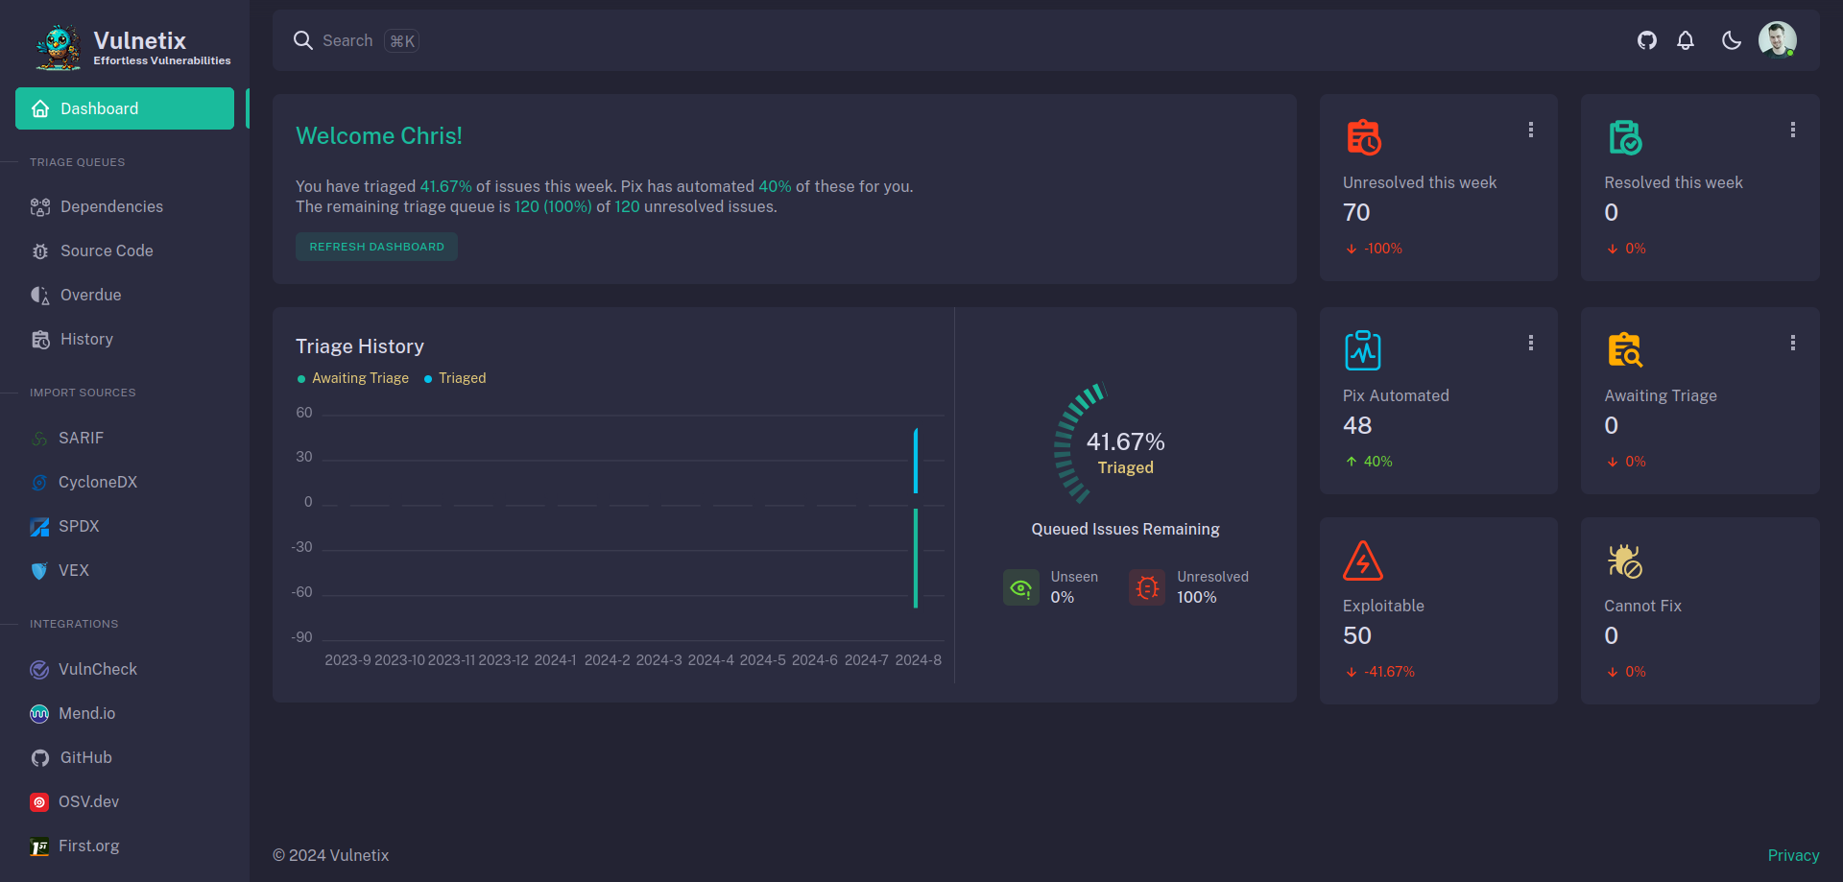Go to Dashboard in sidebar
Image resolution: width=1843 pixels, height=882 pixels.
[x=125, y=108]
